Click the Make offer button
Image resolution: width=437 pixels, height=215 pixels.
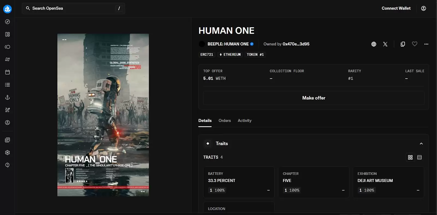click(314, 98)
